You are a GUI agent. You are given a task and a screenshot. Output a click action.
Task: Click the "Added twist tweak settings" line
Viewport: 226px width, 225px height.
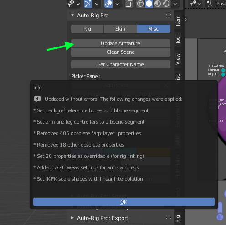(x=86, y=167)
